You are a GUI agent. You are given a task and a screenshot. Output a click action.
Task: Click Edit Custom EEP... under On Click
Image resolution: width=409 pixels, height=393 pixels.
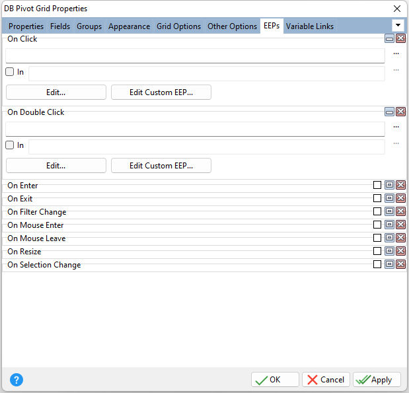click(161, 92)
